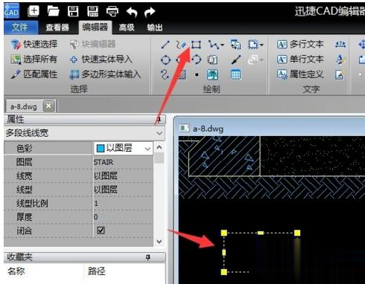The image size is (365, 284).
Task: Open the create block dropdown arrow
Action: pos(261,45)
